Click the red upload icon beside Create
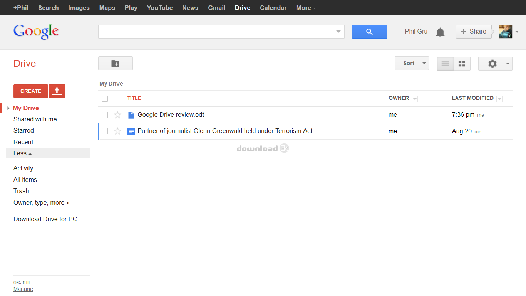The image size is (526, 296). (57, 91)
